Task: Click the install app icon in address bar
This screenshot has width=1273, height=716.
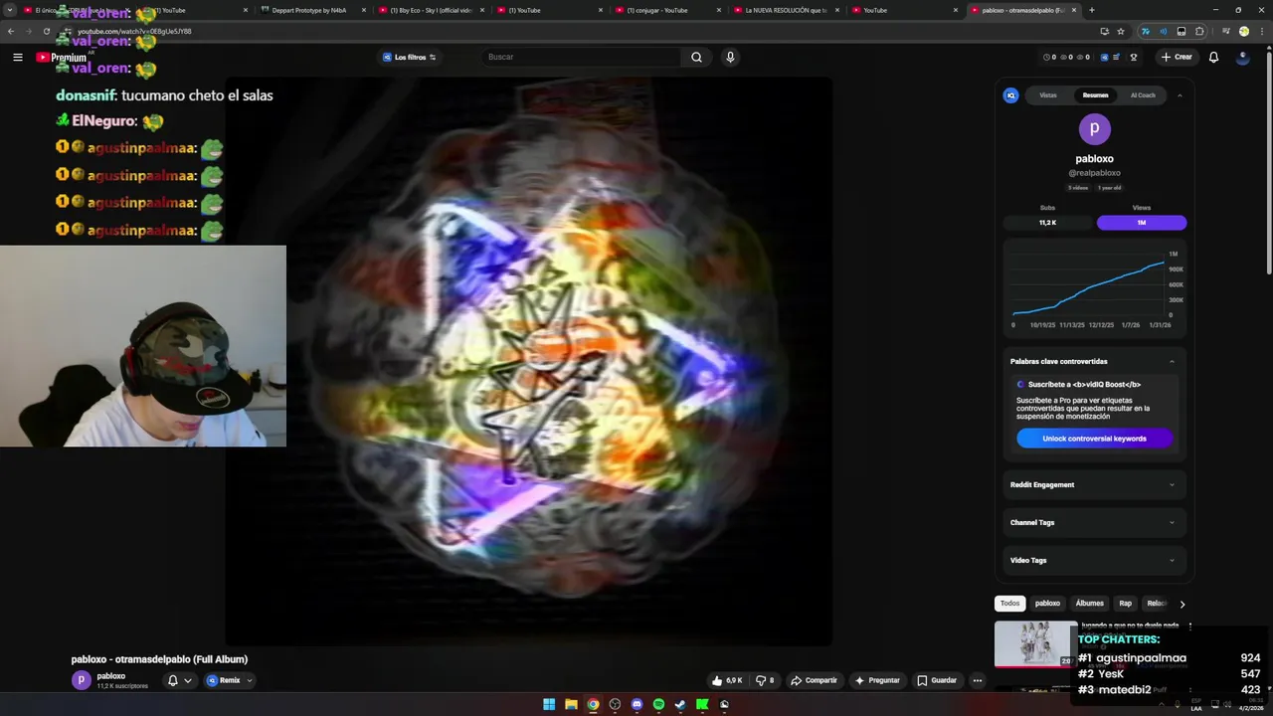Action: click(1104, 31)
